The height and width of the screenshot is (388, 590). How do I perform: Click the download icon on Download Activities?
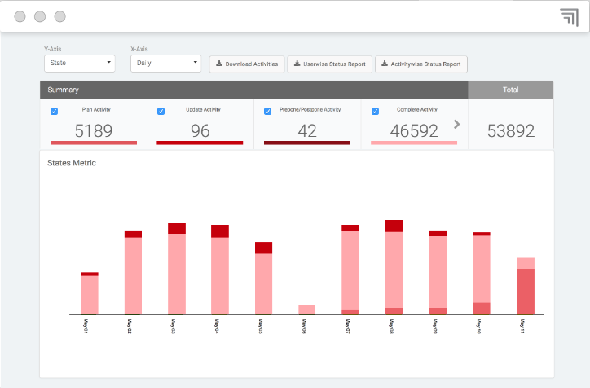tap(218, 64)
